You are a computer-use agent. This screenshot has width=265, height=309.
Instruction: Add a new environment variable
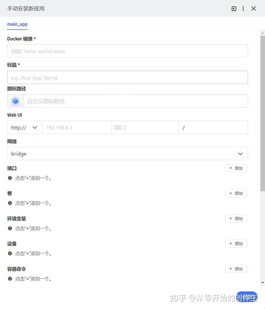click(x=236, y=219)
